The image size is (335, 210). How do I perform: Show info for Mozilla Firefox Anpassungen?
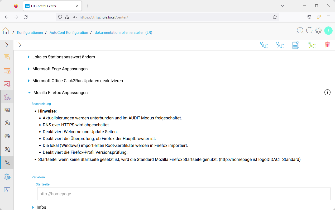(x=327, y=92)
